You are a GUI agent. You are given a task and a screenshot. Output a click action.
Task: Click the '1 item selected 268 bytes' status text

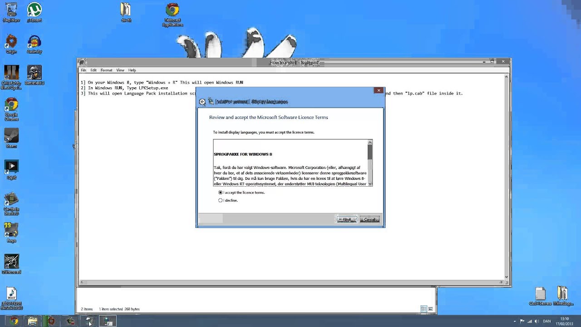pyautogui.click(x=119, y=309)
